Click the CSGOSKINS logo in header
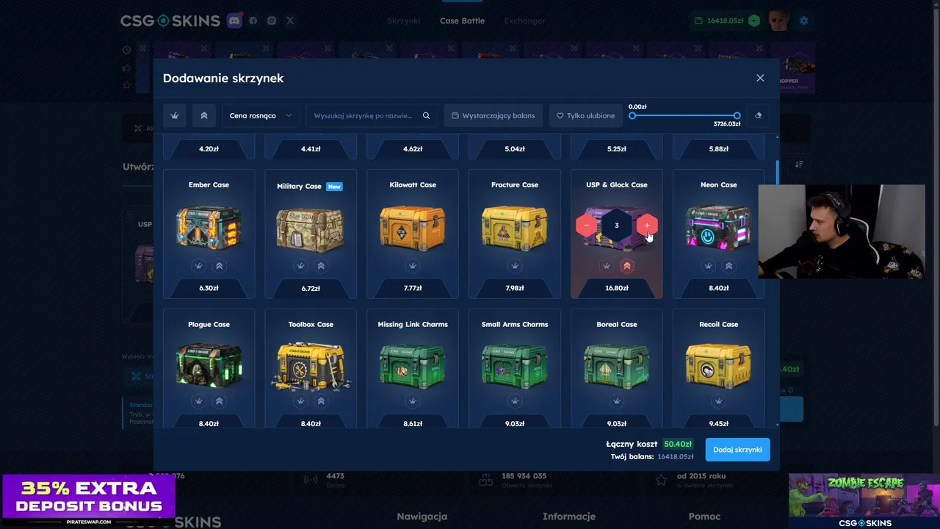 pos(170,21)
